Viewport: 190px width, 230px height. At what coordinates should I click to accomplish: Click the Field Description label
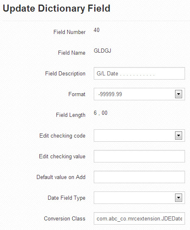(x=65, y=74)
